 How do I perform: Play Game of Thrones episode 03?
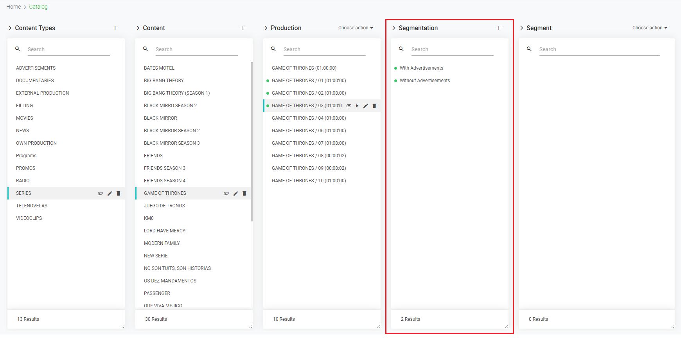[357, 106]
